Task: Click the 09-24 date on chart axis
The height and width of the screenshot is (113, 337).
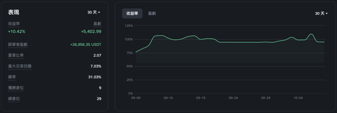Action: [x=233, y=98]
